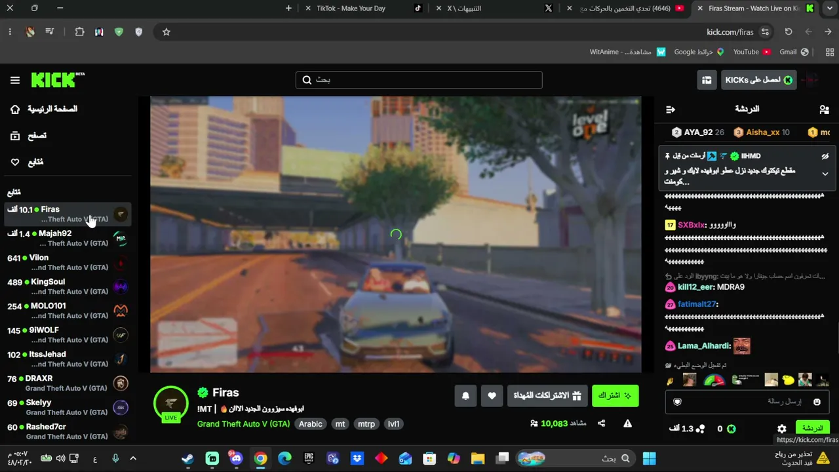Open the Majah92 channel in the sidebar
The image size is (839, 472).
[67, 238]
